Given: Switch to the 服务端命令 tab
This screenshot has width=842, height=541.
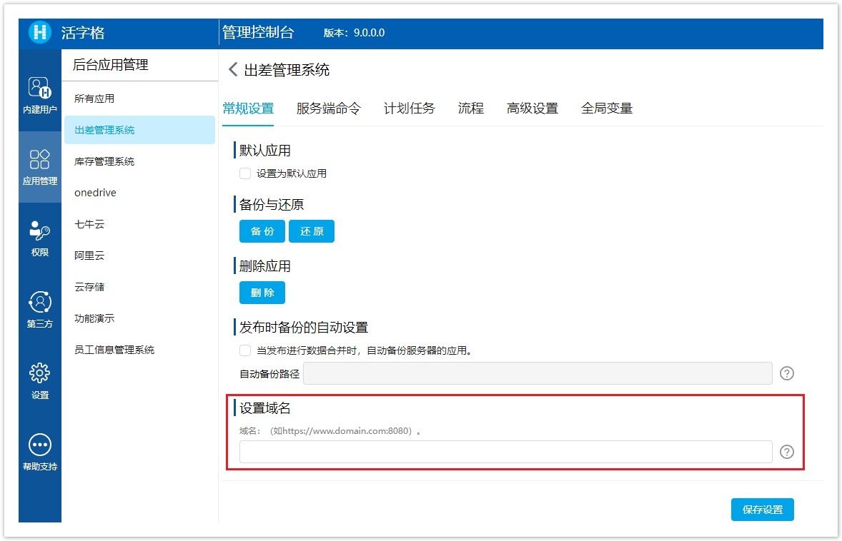Looking at the screenshot, I should point(328,108).
